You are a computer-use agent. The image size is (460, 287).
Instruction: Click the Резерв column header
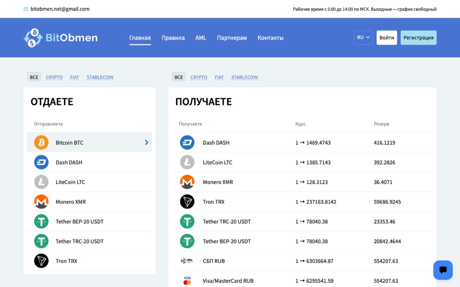[x=381, y=124]
